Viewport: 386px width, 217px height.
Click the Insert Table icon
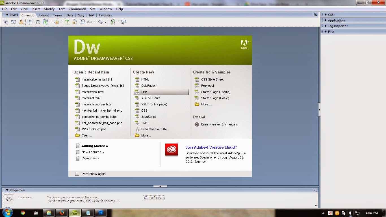[30, 22]
